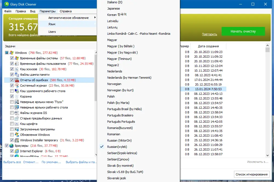
Task: Open Автоматическое обновление submenu
Action: click(67, 17)
